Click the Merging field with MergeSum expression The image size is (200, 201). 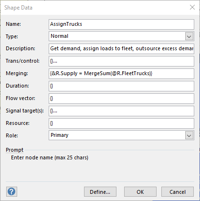(121, 74)
